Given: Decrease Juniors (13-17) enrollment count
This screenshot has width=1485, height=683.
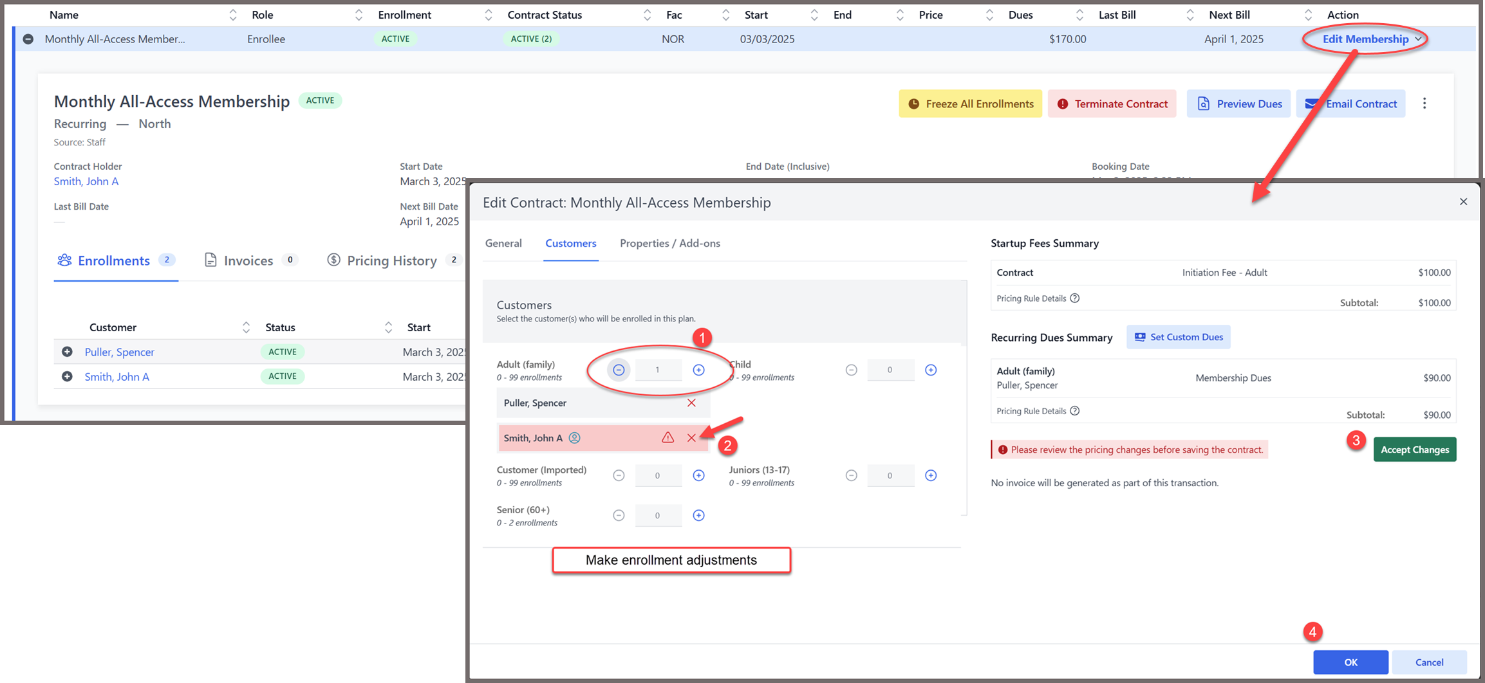Looking at the screenshot, I should click(851, 475).
